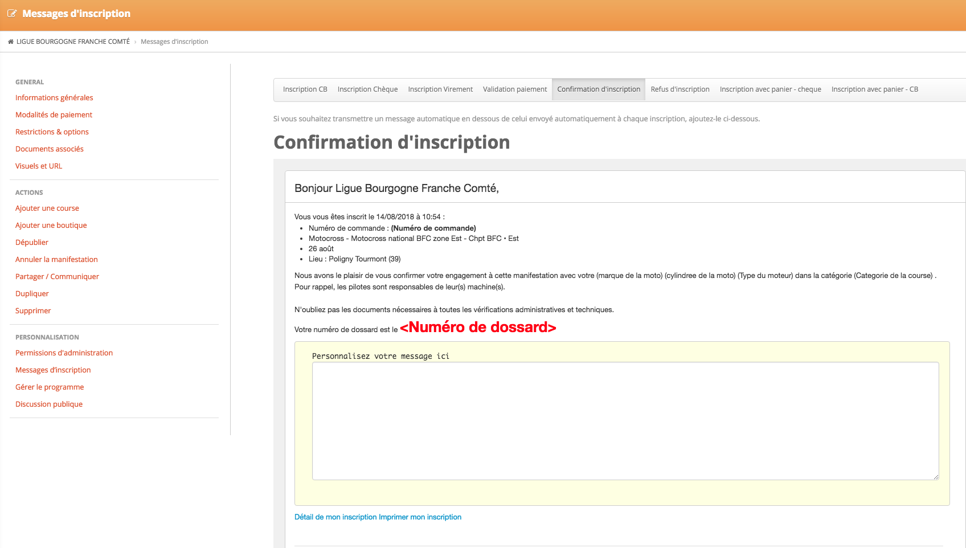The height and width of the screenshot is (548, 966).
Task: Open Partager / Communiquer
Action: point(57,276)
